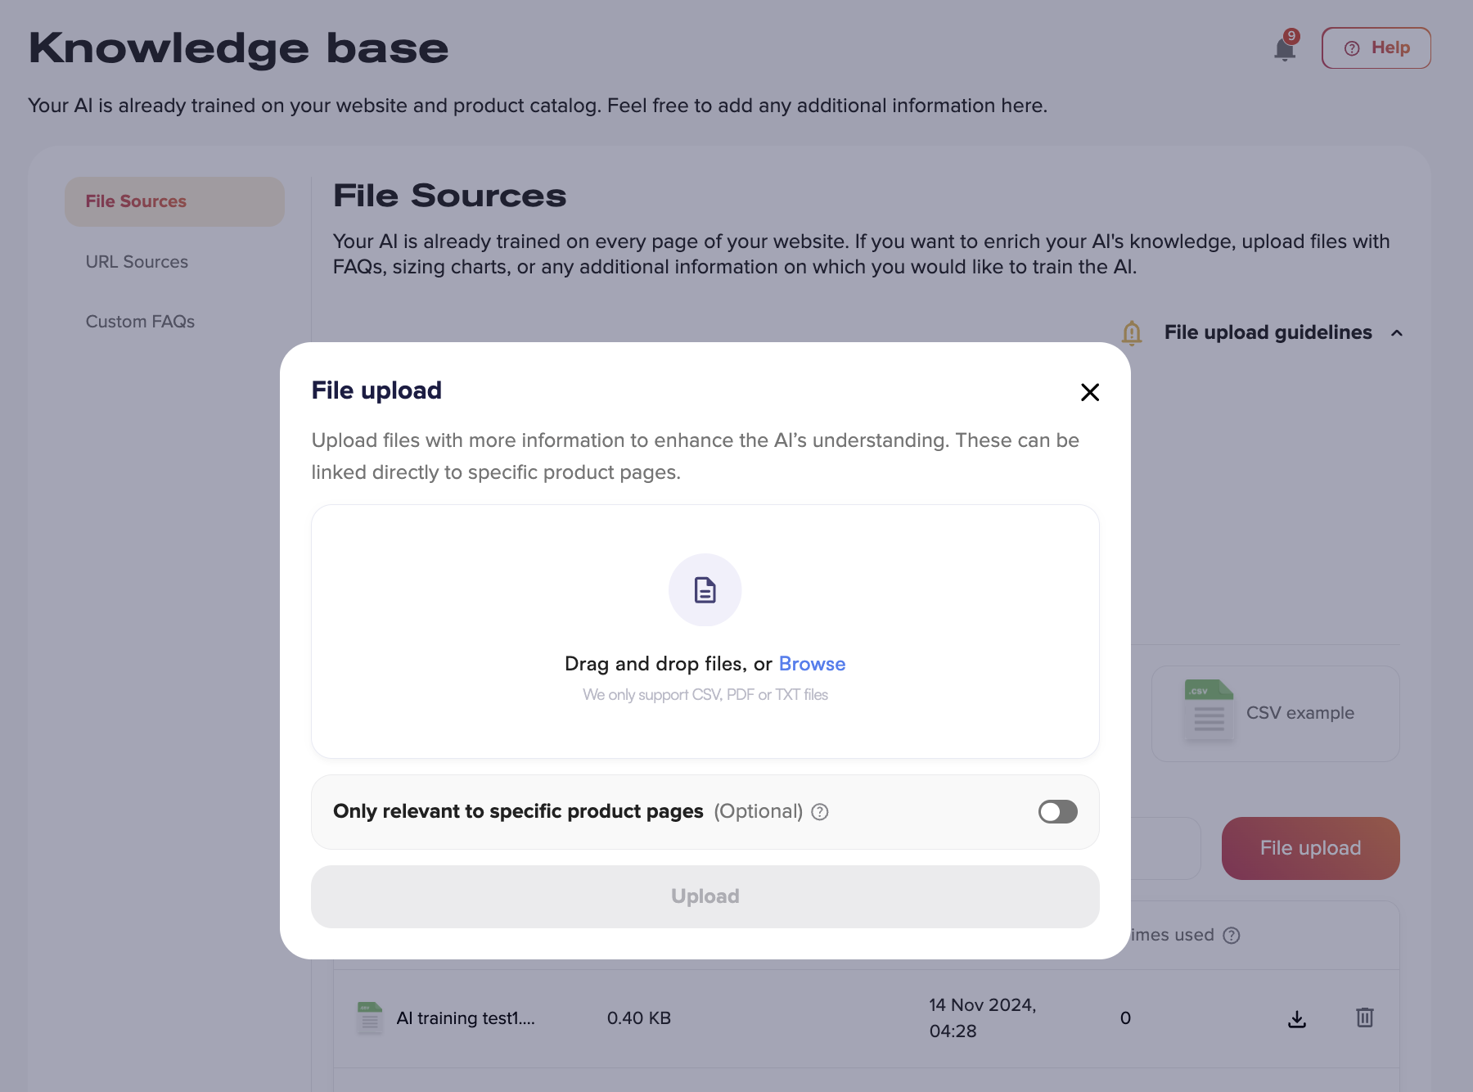Viewport: 1473px width, 1092px height.
Task: Click the file upload guidelines bell icon
Action: 1132,332
